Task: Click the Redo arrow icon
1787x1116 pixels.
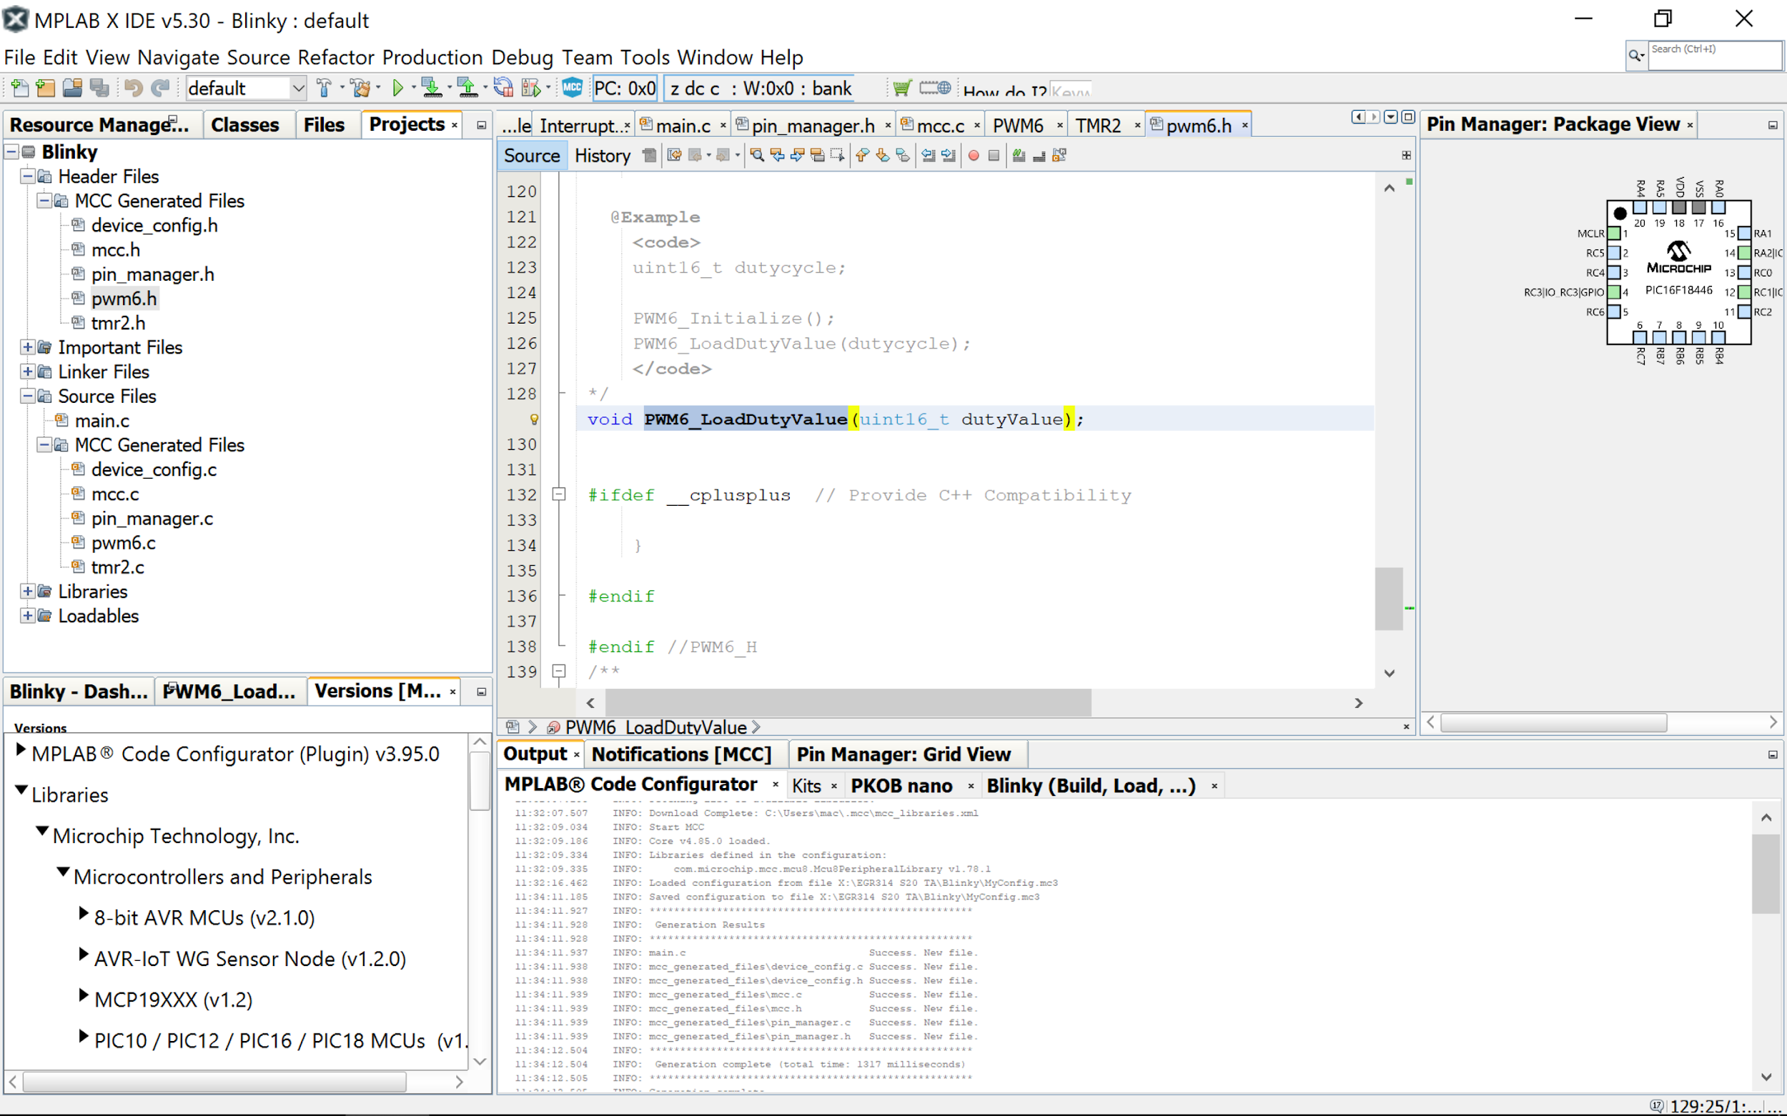Action: click(x=160, y=88)
